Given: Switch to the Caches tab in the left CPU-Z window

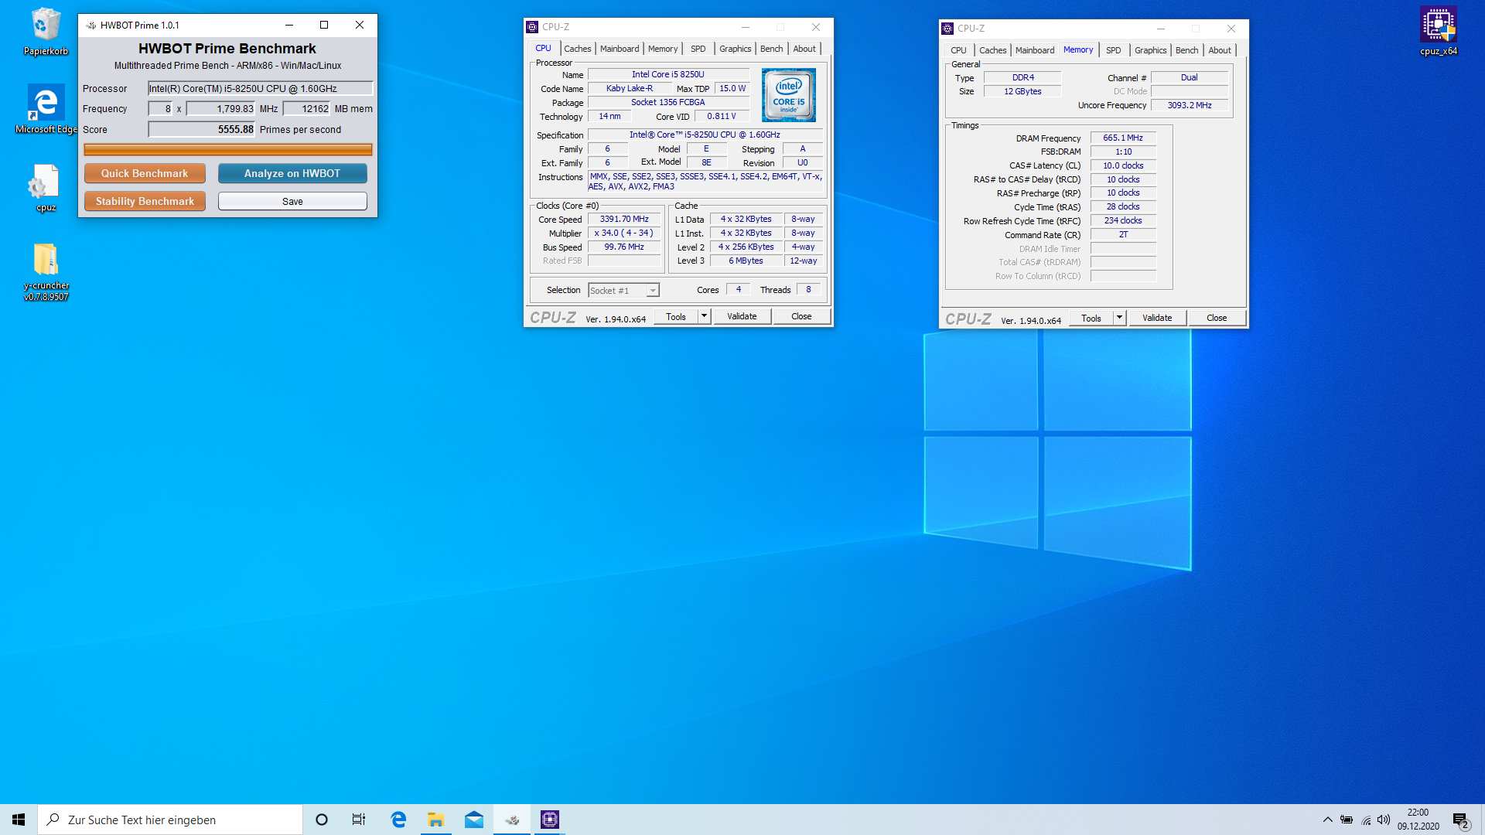Looking at the screenshot, I should 577,49.
